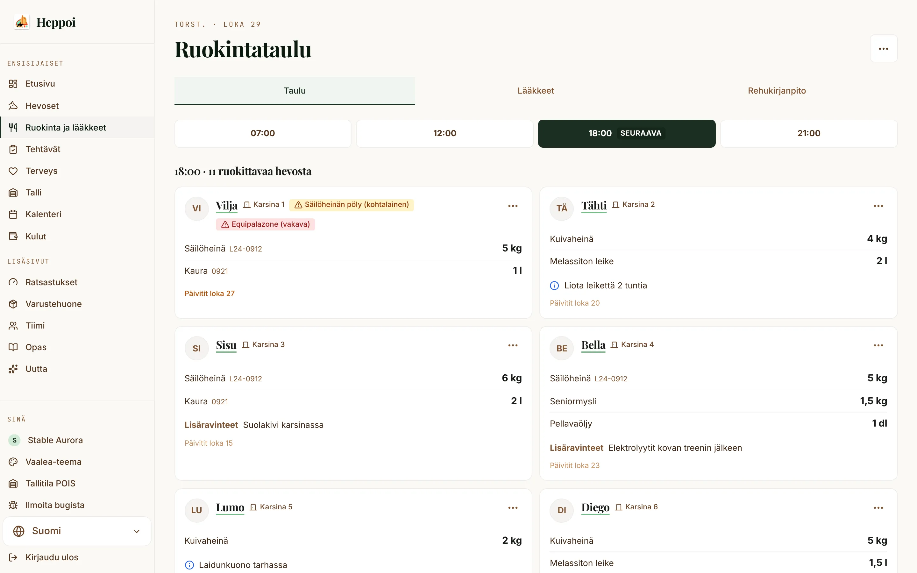Open Sisu card options menu
Screen dimensions: 917x573
point(513,345)
